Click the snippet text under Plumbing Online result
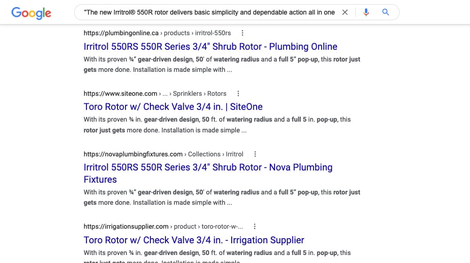This screenshot has width=470, height=263. tap(222, 64)
